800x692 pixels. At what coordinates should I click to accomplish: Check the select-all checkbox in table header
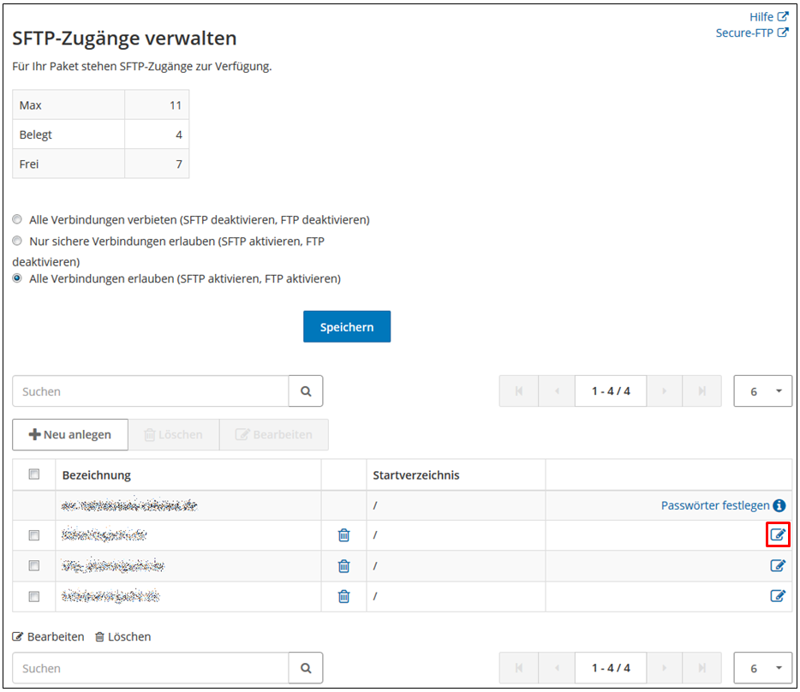[x=33, y=474]
